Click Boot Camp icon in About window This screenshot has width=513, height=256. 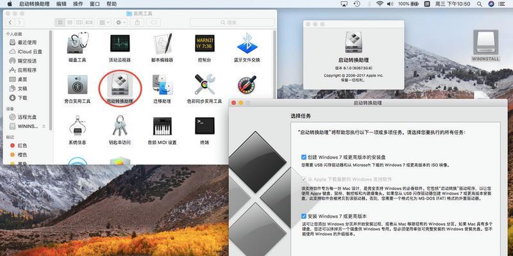[353, 42]
